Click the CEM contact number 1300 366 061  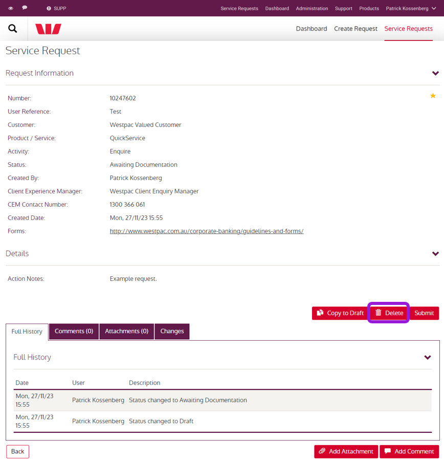pyautogui.click(x=127, y=205)
